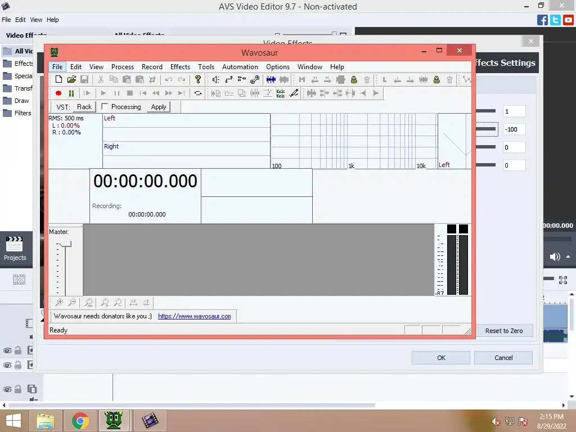Toggle the lowest padlock in AVS timeline
Screen dimensions: 576x432
tap(17, 389)
